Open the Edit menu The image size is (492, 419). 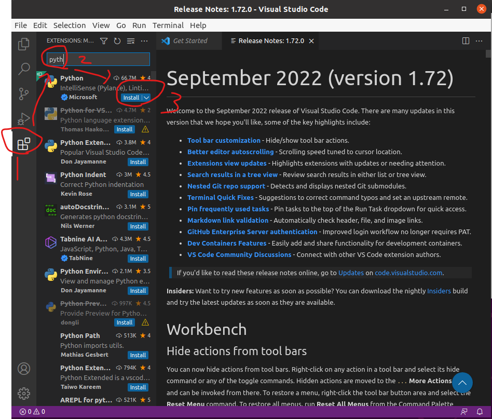click(x=40, y=25)
